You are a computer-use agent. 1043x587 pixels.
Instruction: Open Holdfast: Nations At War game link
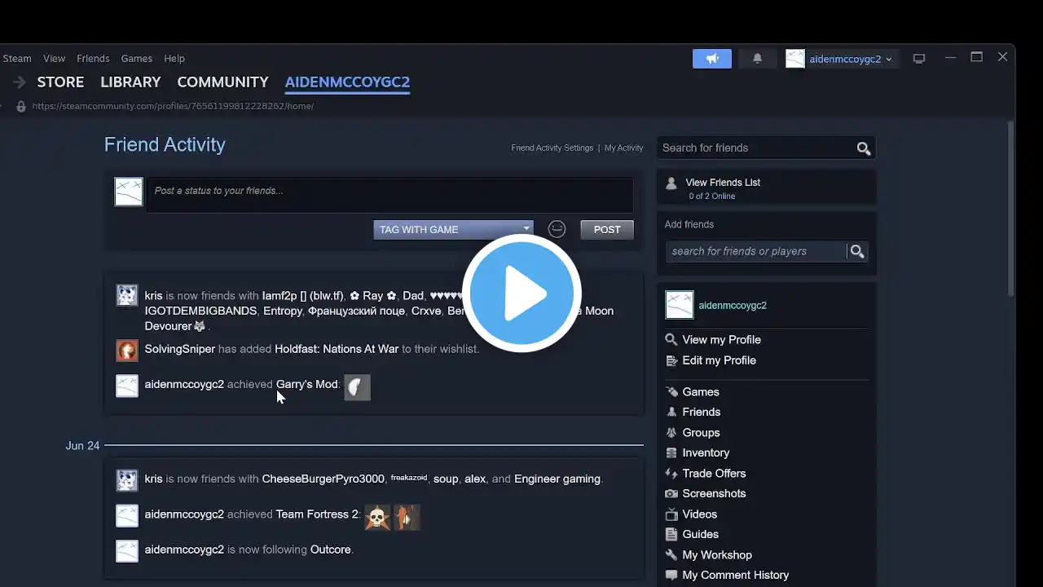click(x=337, y=349)
